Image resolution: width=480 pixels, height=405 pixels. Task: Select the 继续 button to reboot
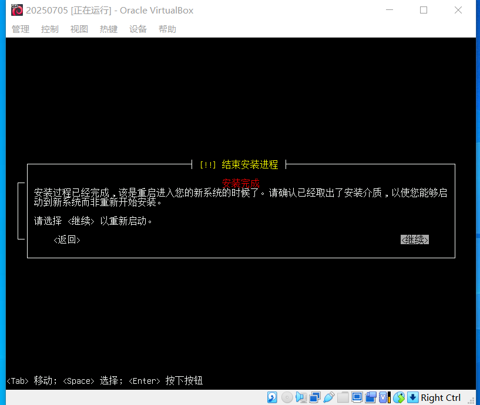coord(414,239)
